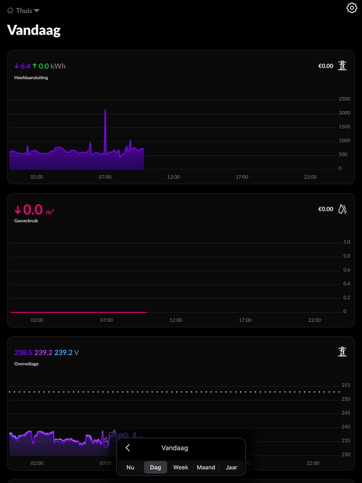Click the Thuis location name
The width and height of the screenshot is (362, 483).
coord(24,11)
